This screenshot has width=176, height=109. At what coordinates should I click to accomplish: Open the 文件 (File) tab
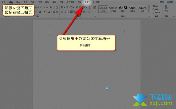(4, 2)
